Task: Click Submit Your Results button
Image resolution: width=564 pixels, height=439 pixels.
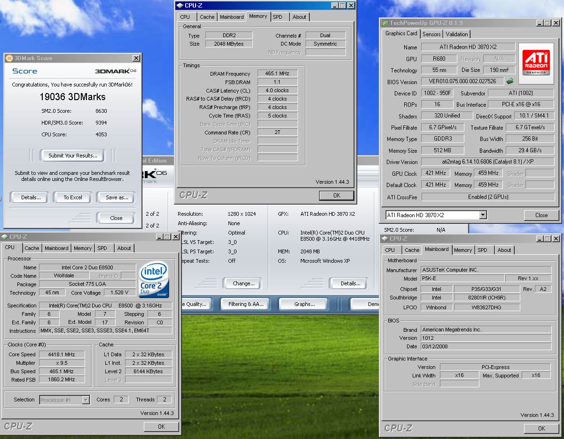Action: point(73,156)
